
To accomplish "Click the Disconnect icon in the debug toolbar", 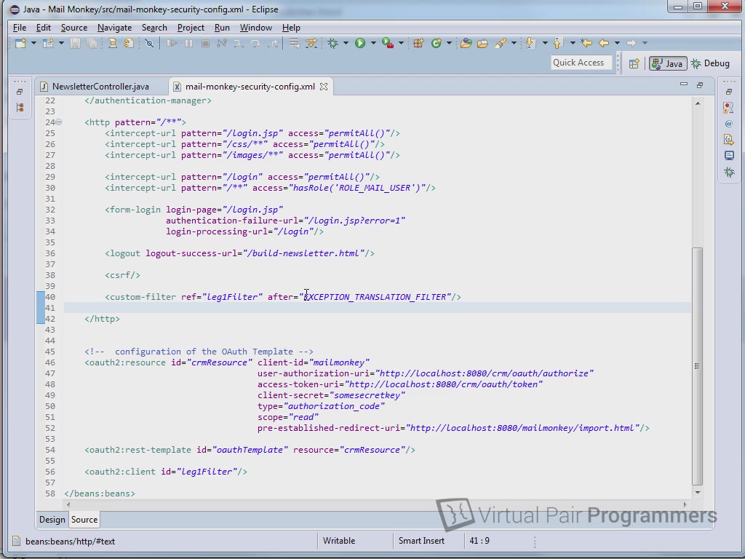I will point(221,43).
